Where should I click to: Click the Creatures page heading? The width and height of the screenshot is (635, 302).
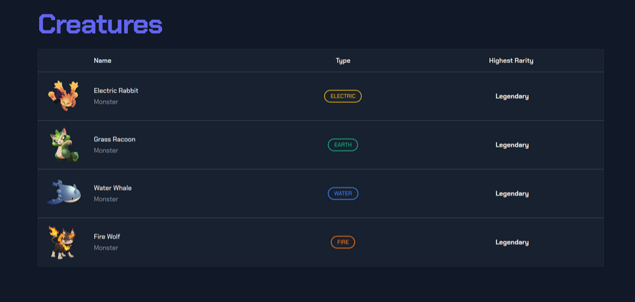click(100, 24)
